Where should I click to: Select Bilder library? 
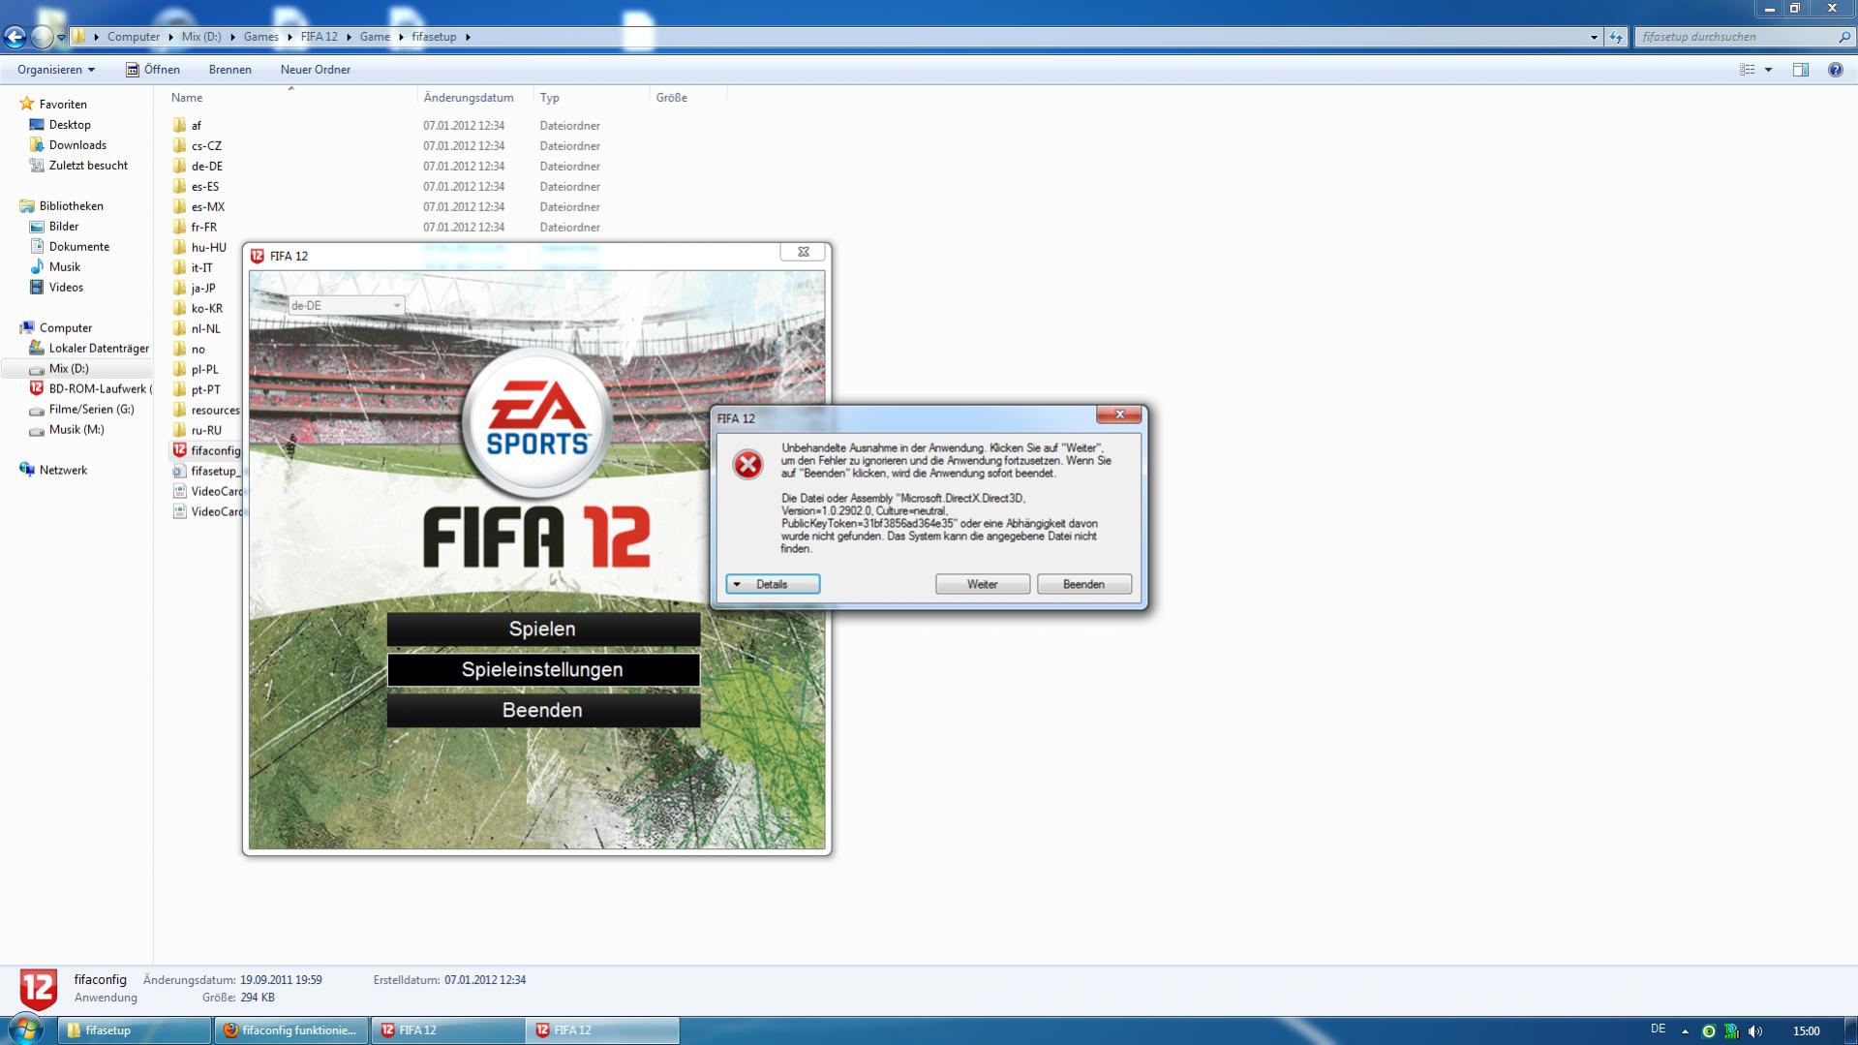click(64, 226)
